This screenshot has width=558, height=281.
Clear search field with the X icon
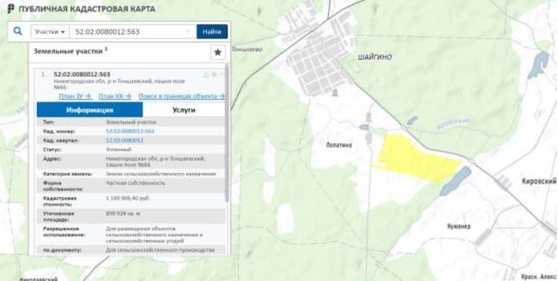pos(188,31)
